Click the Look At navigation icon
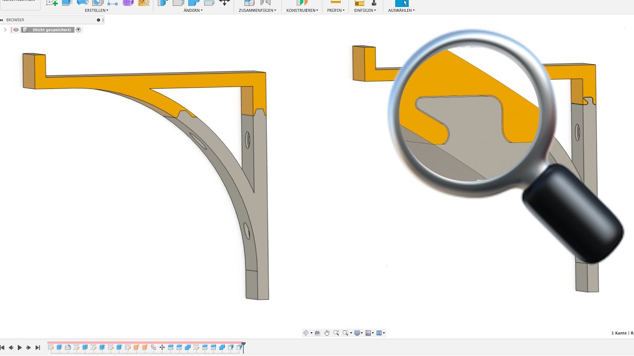The width and height of the screenshot is (634, 356). coord(317,333)
